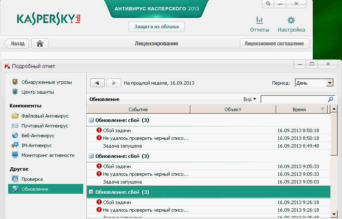Open Файловый Антивирус report section
The width and height of the screenshot is (342, 219).
coord(45,116)
